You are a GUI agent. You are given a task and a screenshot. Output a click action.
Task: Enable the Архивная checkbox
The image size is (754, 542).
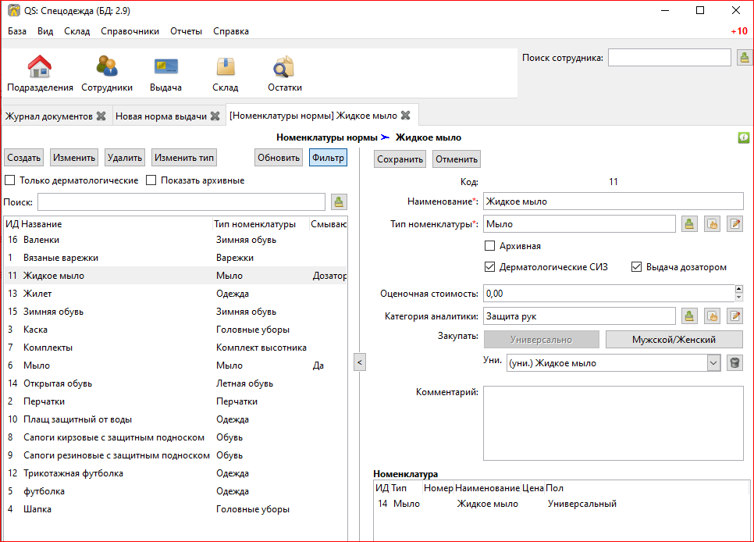490,246
